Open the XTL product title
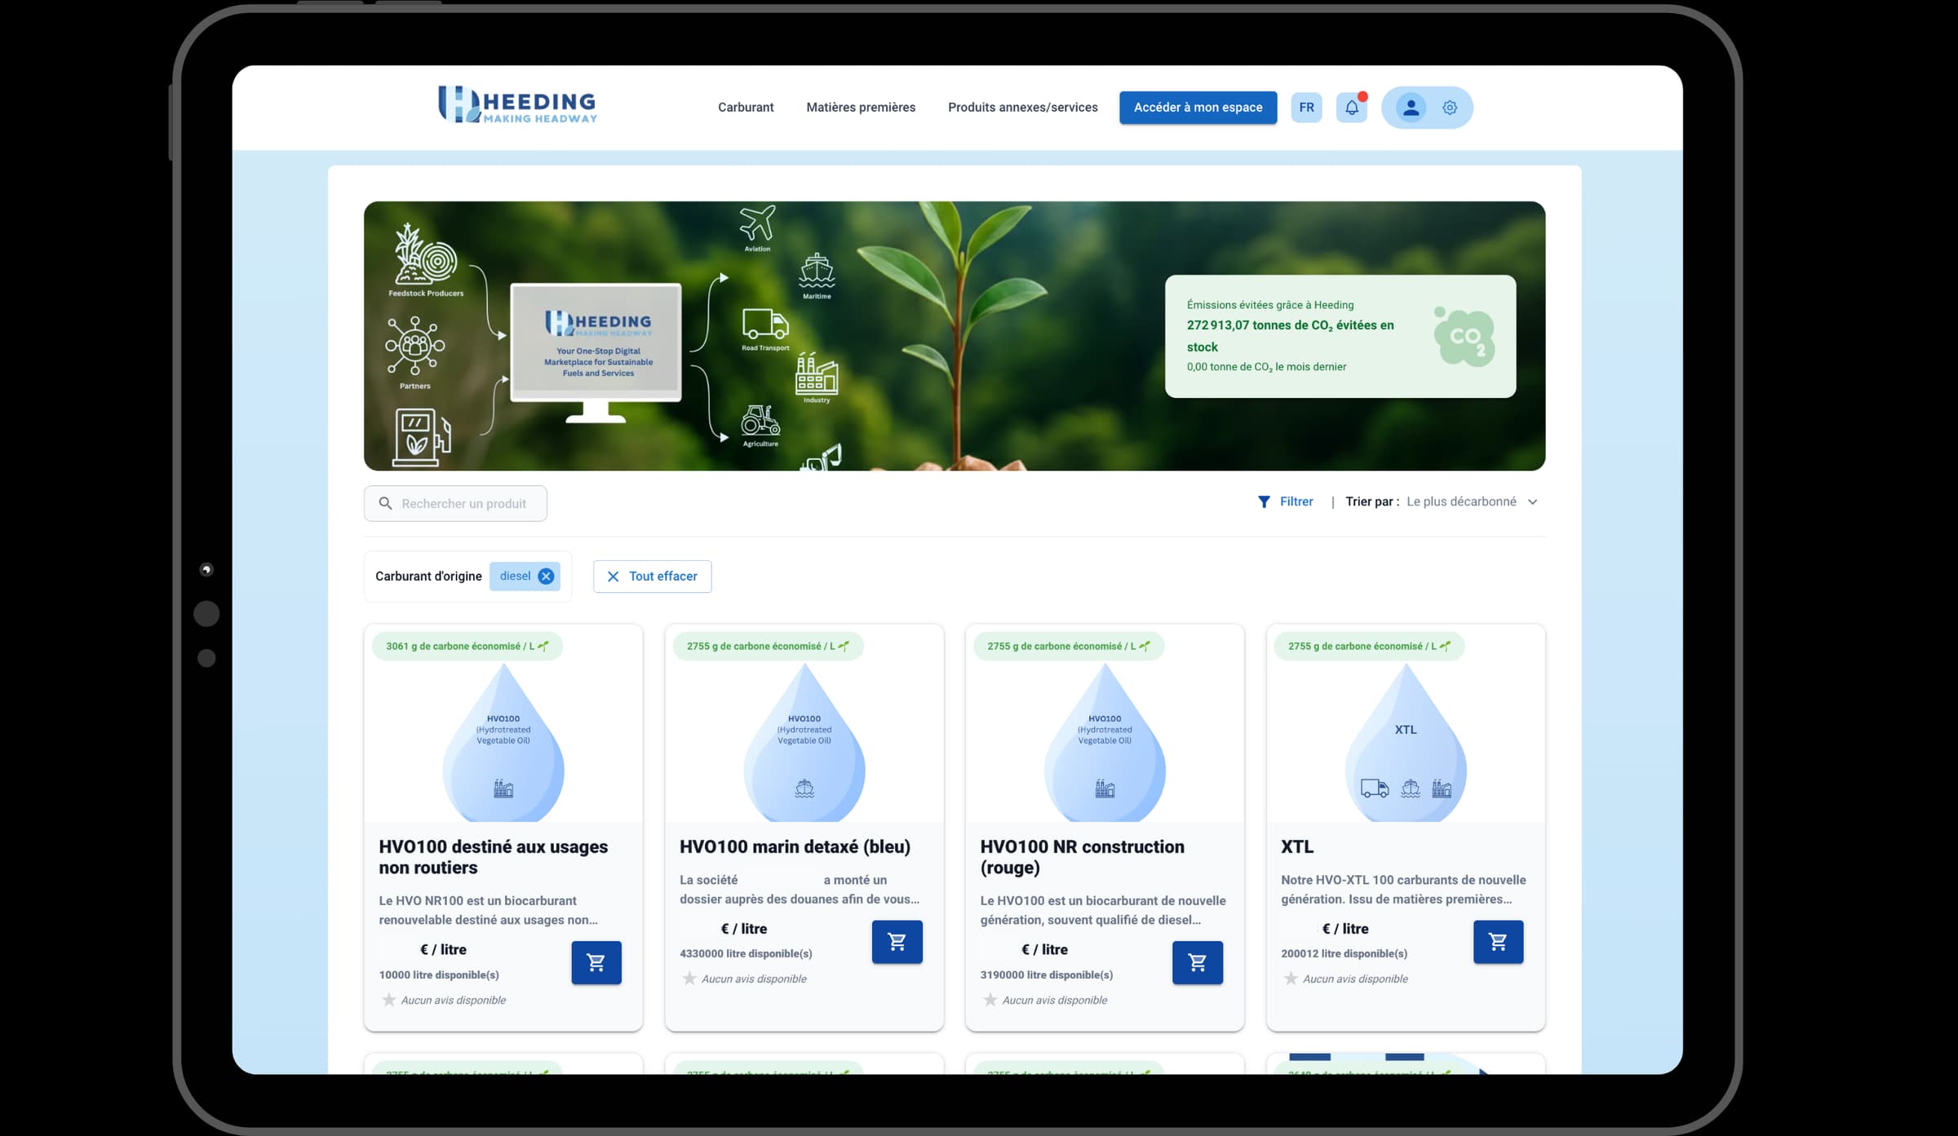The height and width of the screenshot is (1136, 1958). (1297, 847)
